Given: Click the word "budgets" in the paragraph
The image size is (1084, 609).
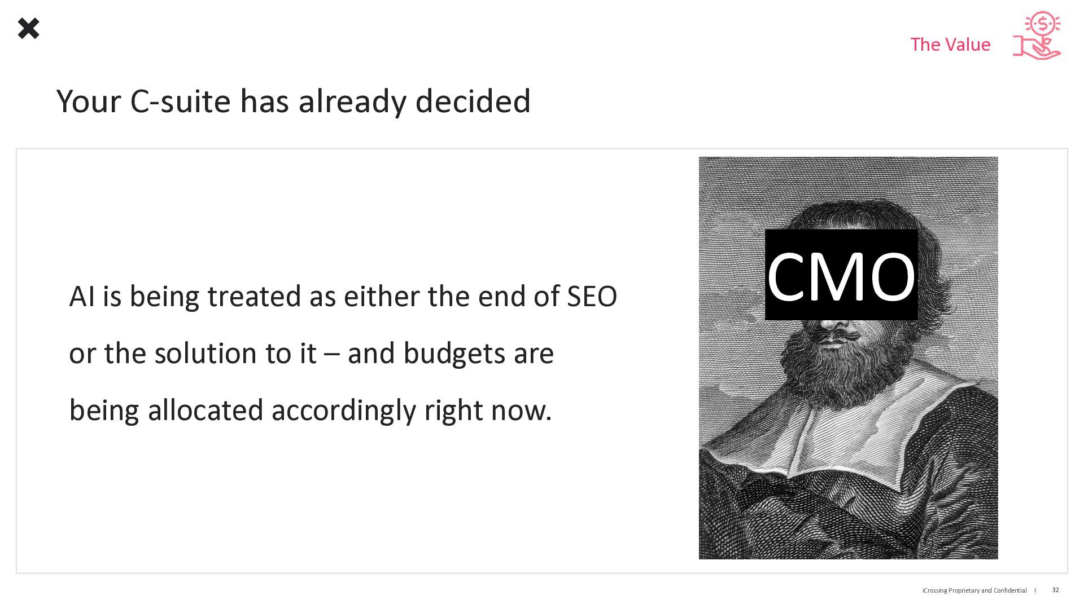Looking at the screenshot, I should (454, 354).
